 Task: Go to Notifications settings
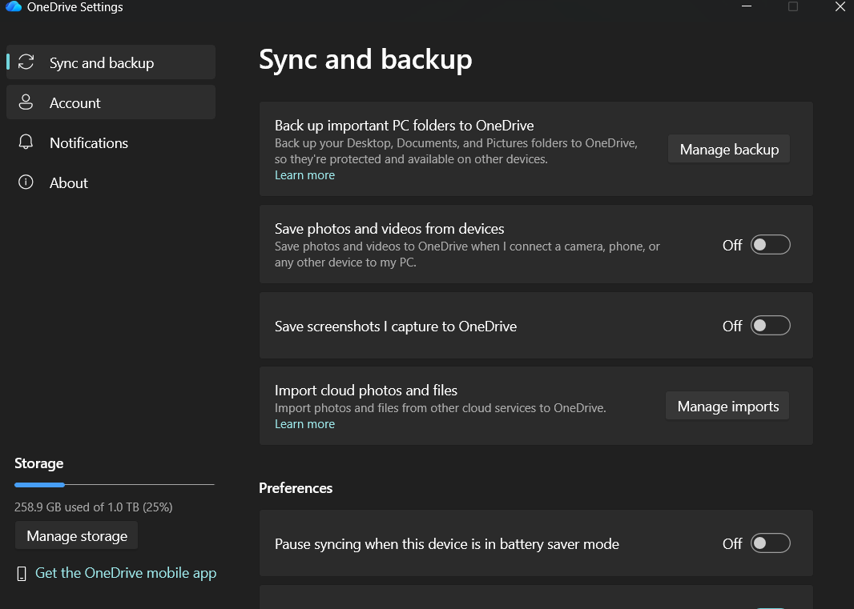point(111,142)
